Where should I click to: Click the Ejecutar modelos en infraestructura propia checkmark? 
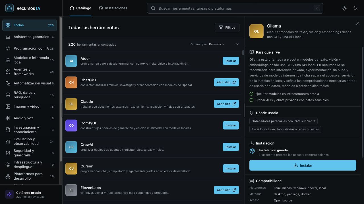(x=251, y=94)
